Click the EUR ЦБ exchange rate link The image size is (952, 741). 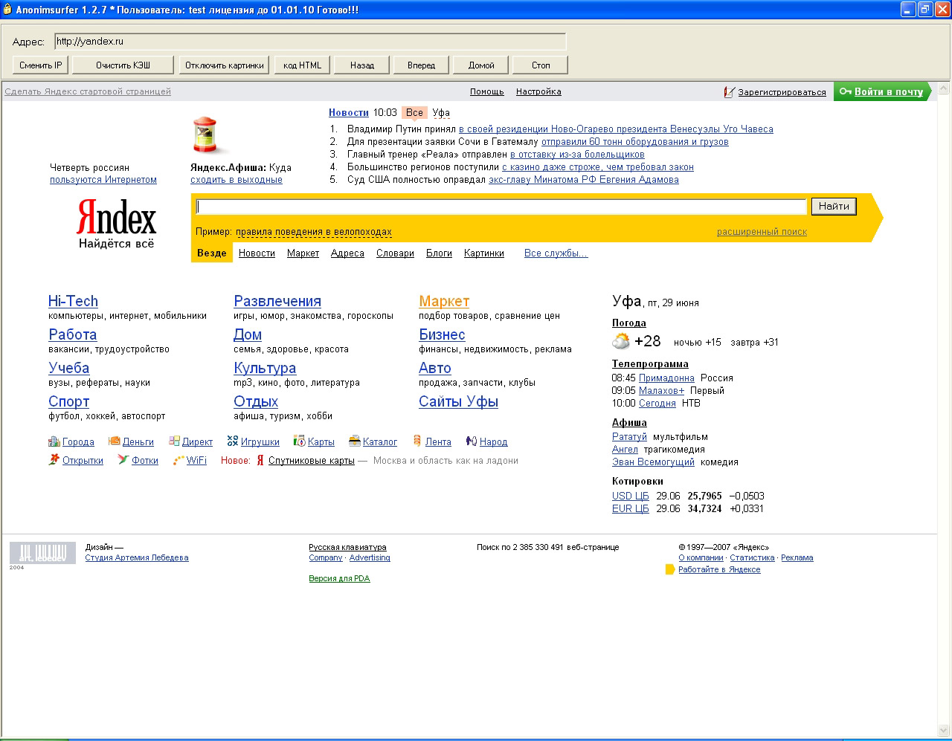coord(631,508)
